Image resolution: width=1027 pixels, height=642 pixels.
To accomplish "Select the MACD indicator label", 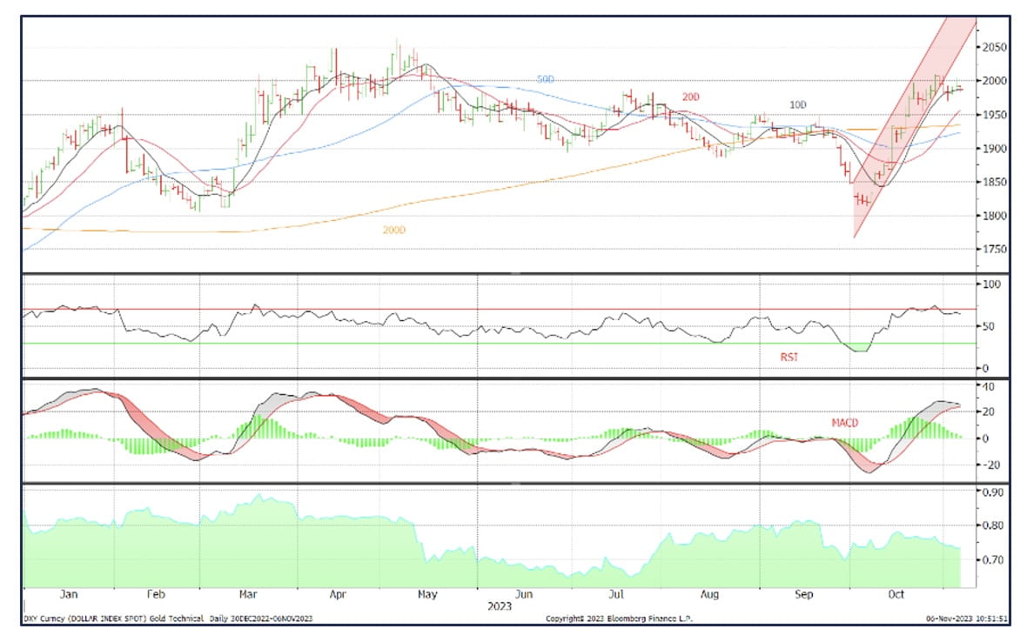I will pos(844,423).
